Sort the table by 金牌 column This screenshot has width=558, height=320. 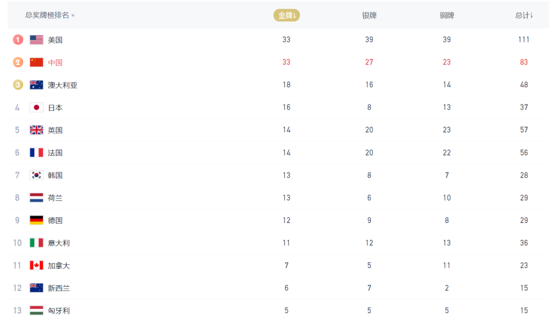287,15
